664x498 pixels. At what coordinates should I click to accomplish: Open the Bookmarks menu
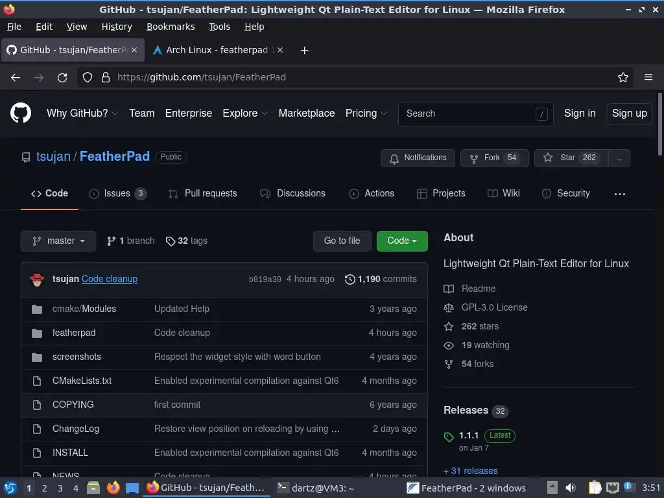tap(171, 27)
